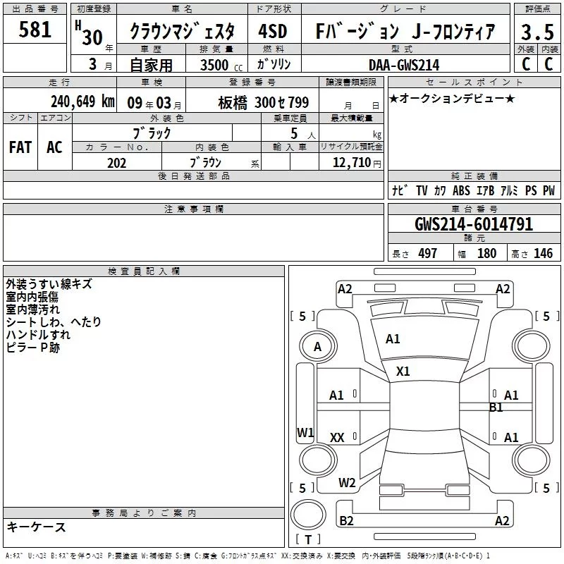Select the ABS equipment entry
This screenshot has height=564, width=564.
(461, 190)
